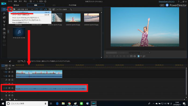Open the Playback menu
The height and width of the screenshot is (106, 188).
(x=25, y=1)
